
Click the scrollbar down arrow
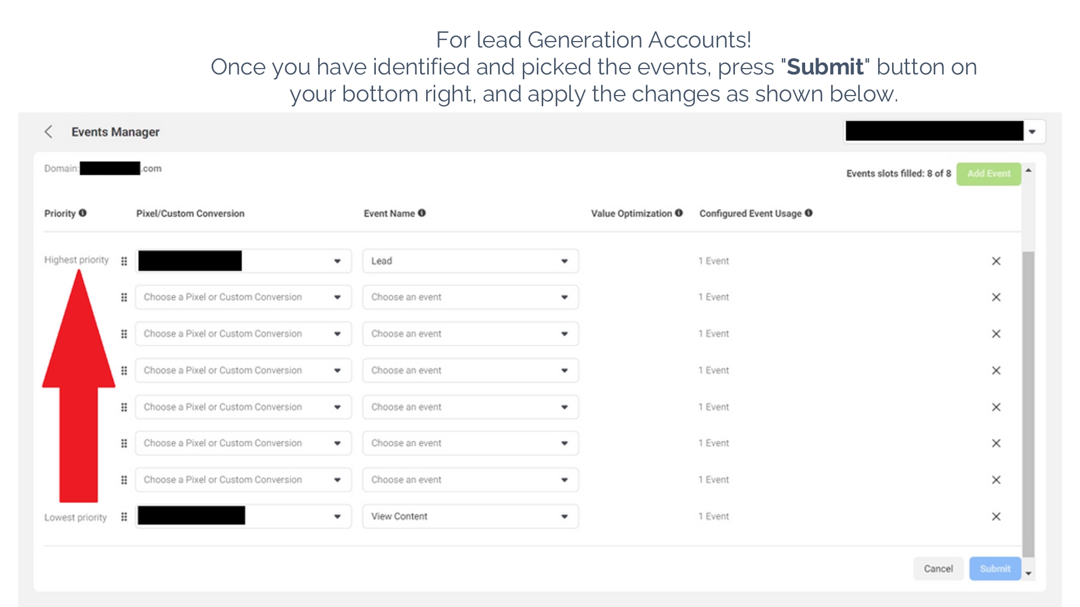1028,574
